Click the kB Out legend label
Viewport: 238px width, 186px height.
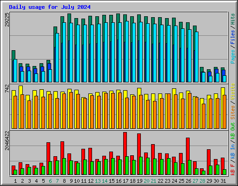point(233,131)
